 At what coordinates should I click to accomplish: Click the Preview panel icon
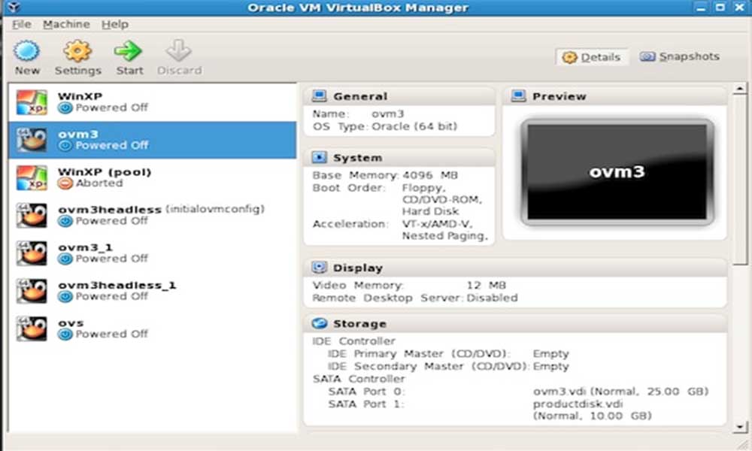(520, 95)
